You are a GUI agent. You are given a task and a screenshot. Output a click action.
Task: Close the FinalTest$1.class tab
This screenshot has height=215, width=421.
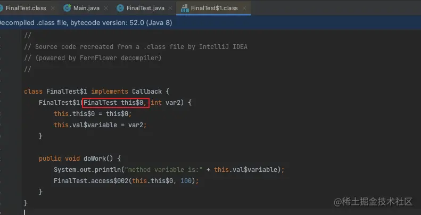coord(244,8)
